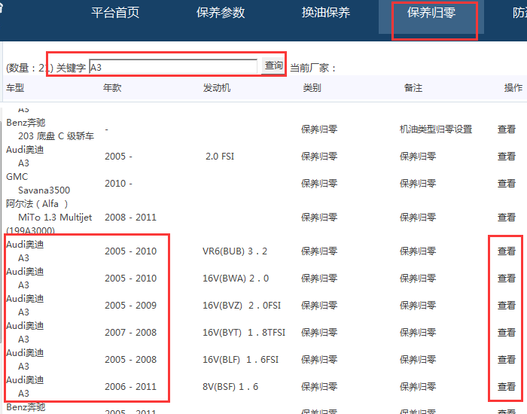This screenshot has height=414, width=527.
Task: Open 查看 for Audi A3 16V(BYT) 1.8TFSI
Action: [x=507, y=333]
